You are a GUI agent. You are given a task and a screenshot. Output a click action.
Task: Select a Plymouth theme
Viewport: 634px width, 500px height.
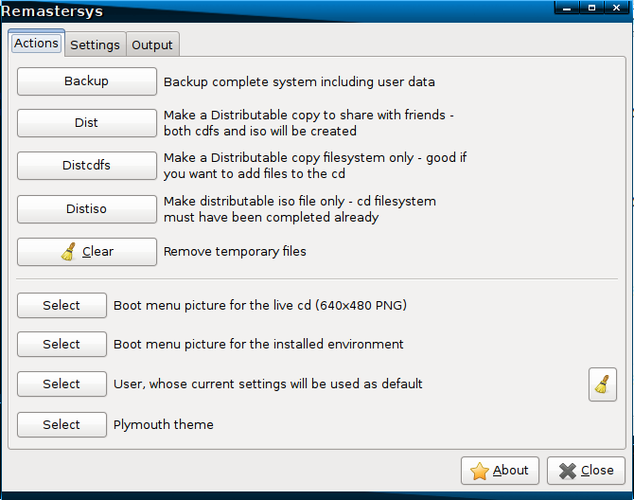tap(62, 425)
